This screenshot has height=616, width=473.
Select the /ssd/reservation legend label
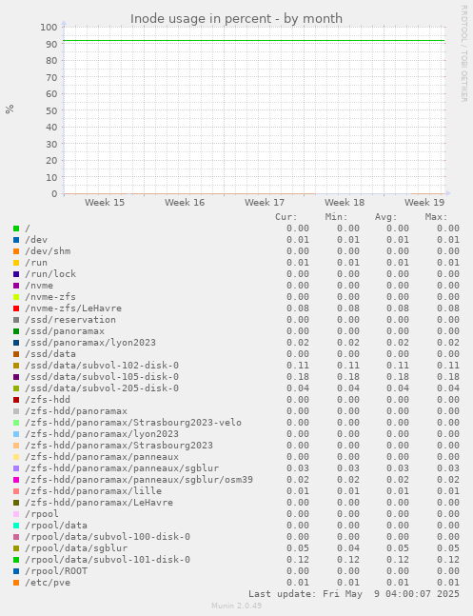[x=70, y=319]
